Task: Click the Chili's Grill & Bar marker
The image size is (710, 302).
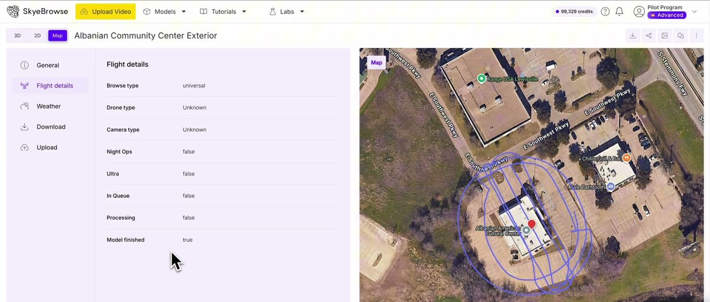Action: (626, 158)
